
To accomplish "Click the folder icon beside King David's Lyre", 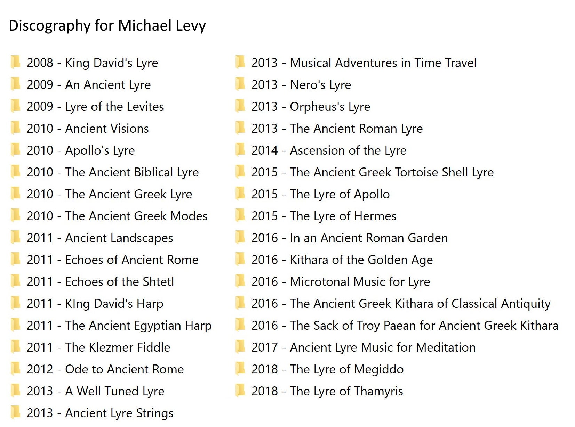I will click(15, 63).
